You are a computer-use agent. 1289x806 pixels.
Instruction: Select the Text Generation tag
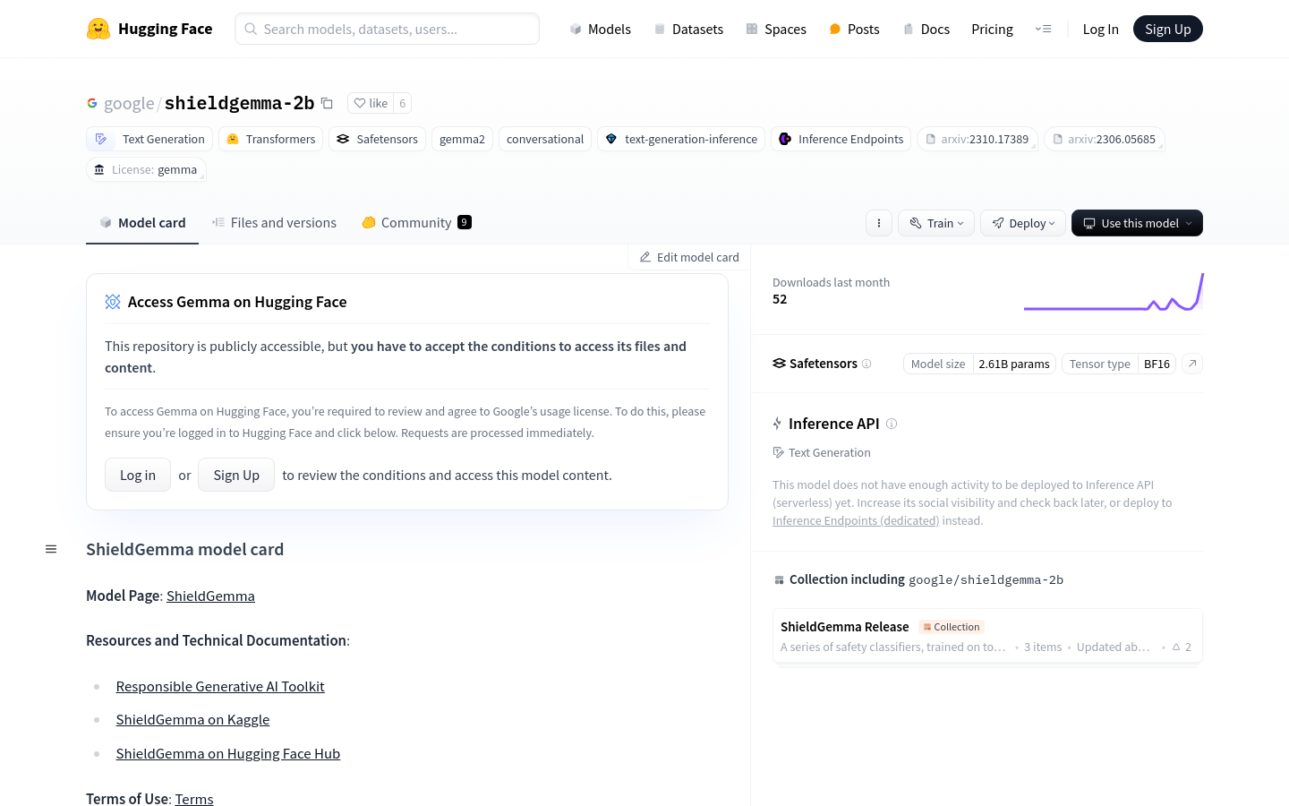[x=149, y=139]
